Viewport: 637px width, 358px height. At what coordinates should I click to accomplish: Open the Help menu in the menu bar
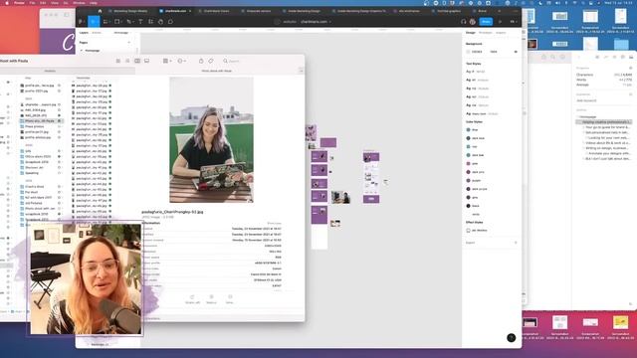click(93, 3)
